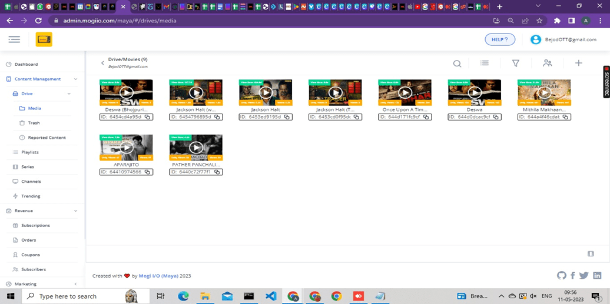Click the panel toggle icon near footer
This screenshot has height=304, width=610.
(591, 253)
